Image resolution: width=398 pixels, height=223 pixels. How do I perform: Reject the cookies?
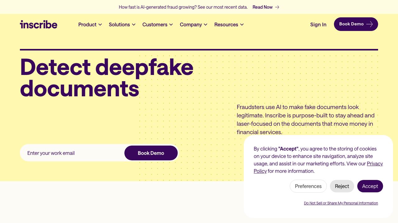(342, 186)
